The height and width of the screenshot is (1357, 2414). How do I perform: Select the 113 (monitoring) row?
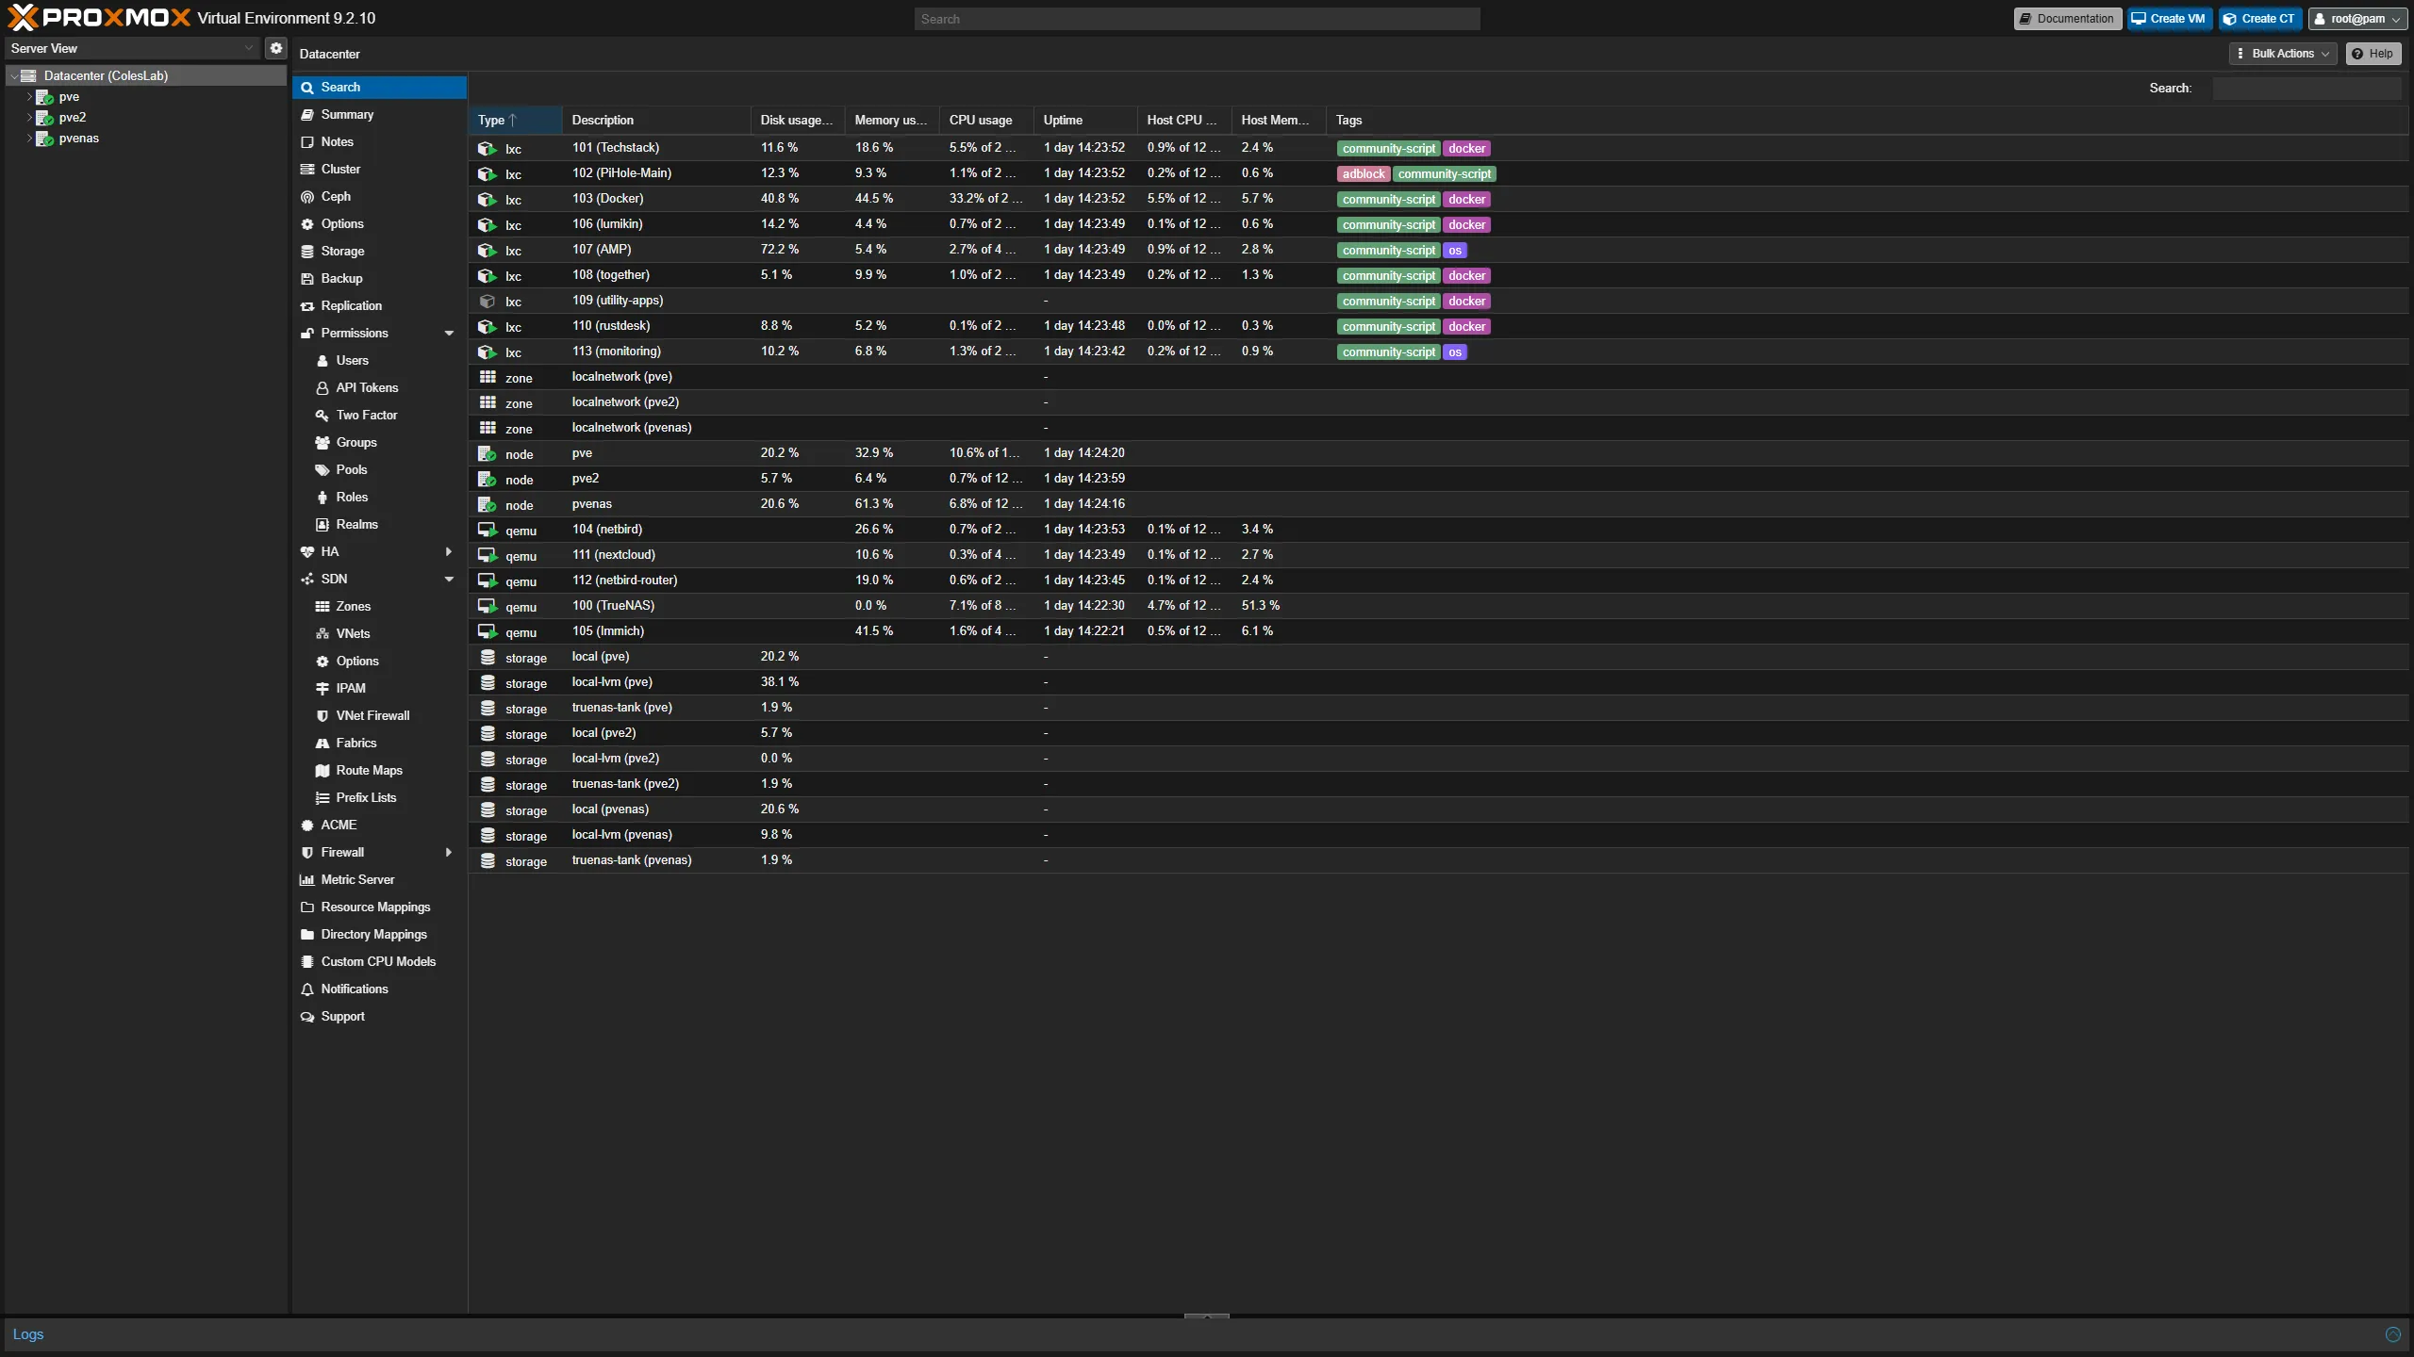click(x=1439, y=352)
